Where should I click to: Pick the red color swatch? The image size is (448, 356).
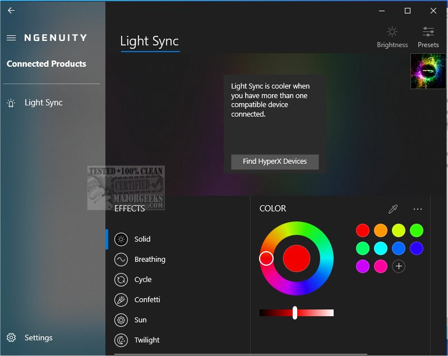click(x=363, y=230)
